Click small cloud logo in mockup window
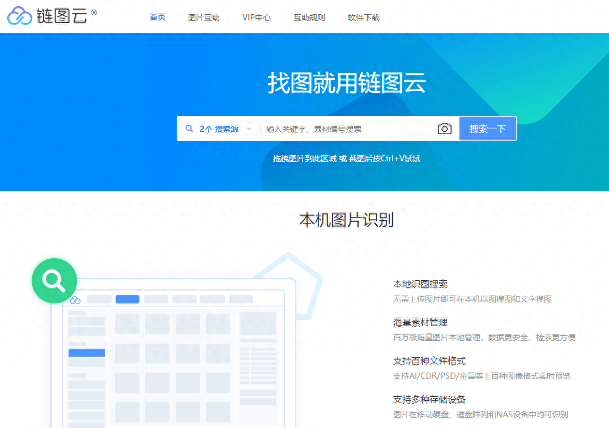This screenshot has height=428, width=609. (75, 300)
